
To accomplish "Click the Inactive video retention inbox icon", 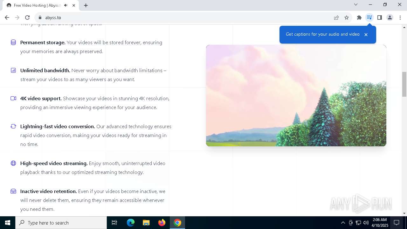I will coord(13,191).
